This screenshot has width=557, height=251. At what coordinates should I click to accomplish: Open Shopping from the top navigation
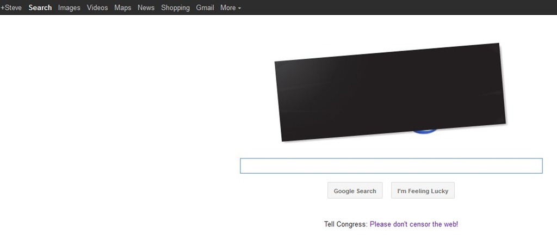click(175, 8)
